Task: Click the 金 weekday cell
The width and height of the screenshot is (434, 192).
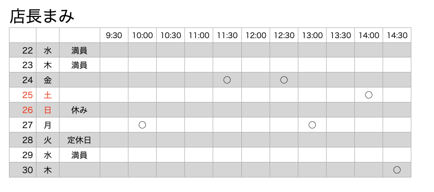Action: [x=48, y=80]
